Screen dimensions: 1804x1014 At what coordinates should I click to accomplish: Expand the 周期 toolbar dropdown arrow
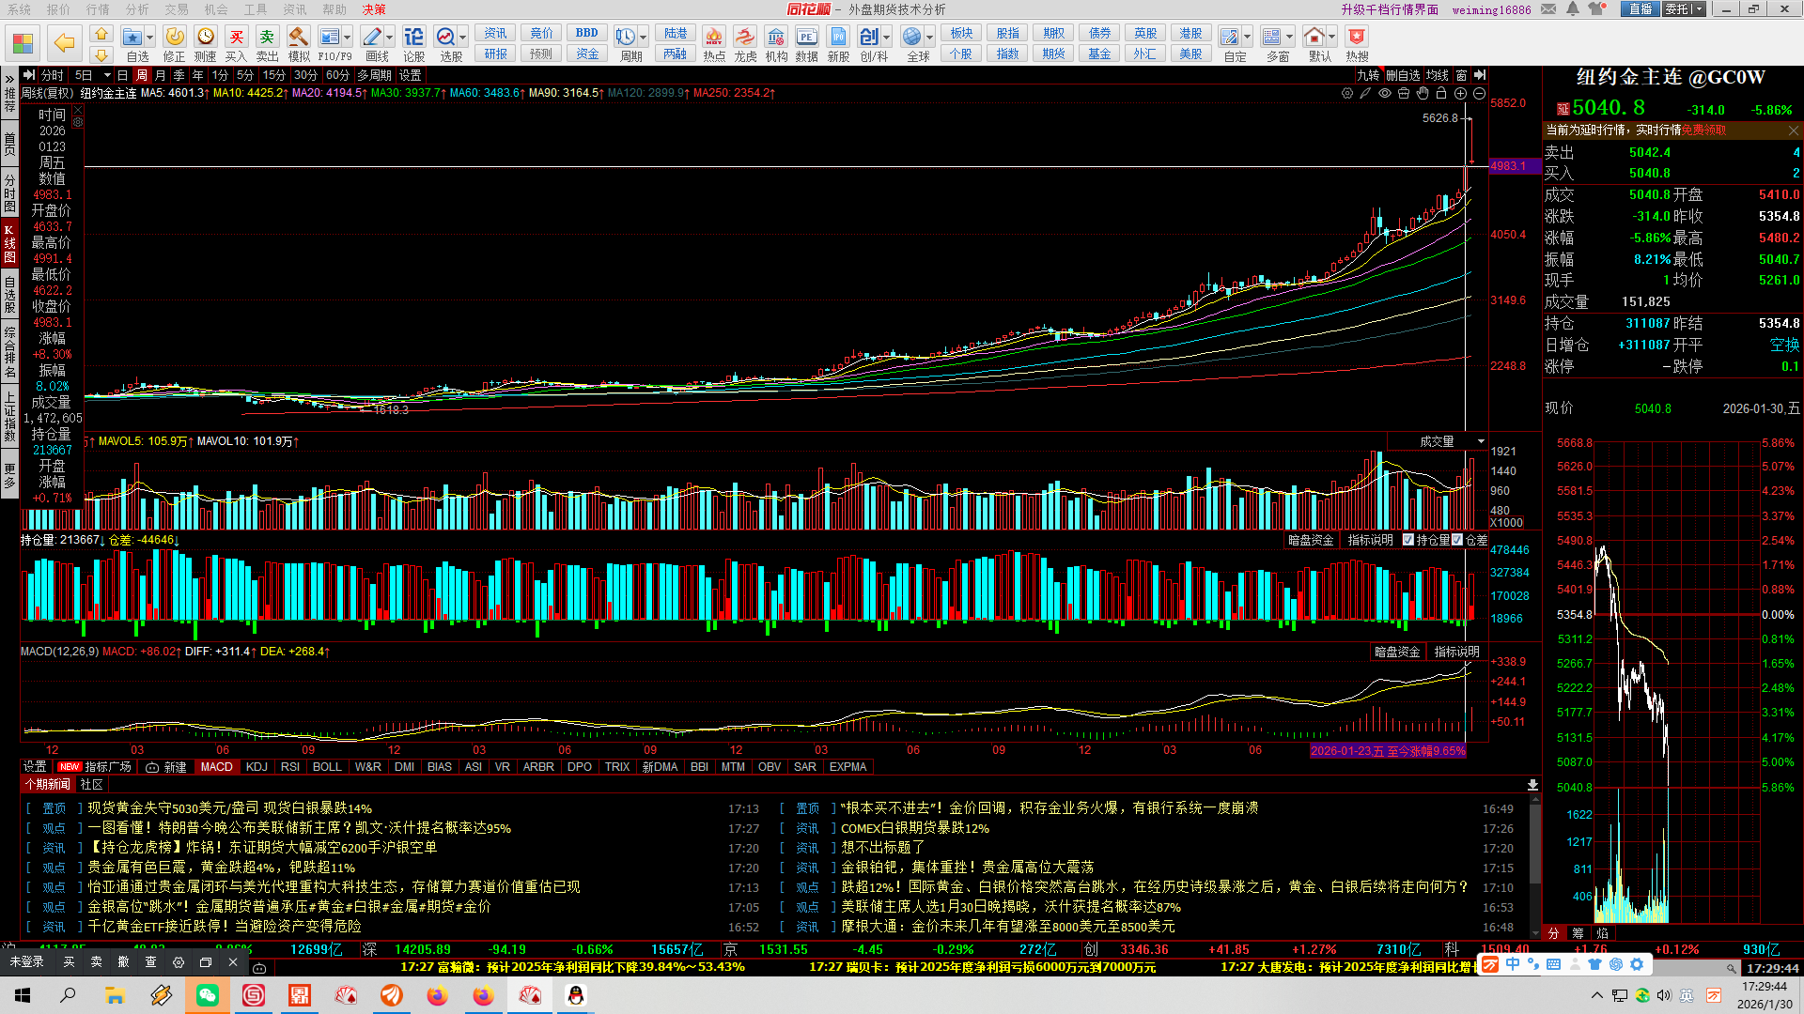click(644, 38)
